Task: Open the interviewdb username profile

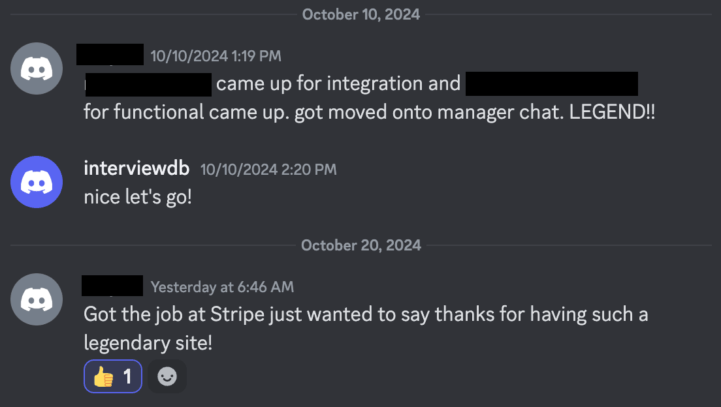Action: [x=136, y=169]
